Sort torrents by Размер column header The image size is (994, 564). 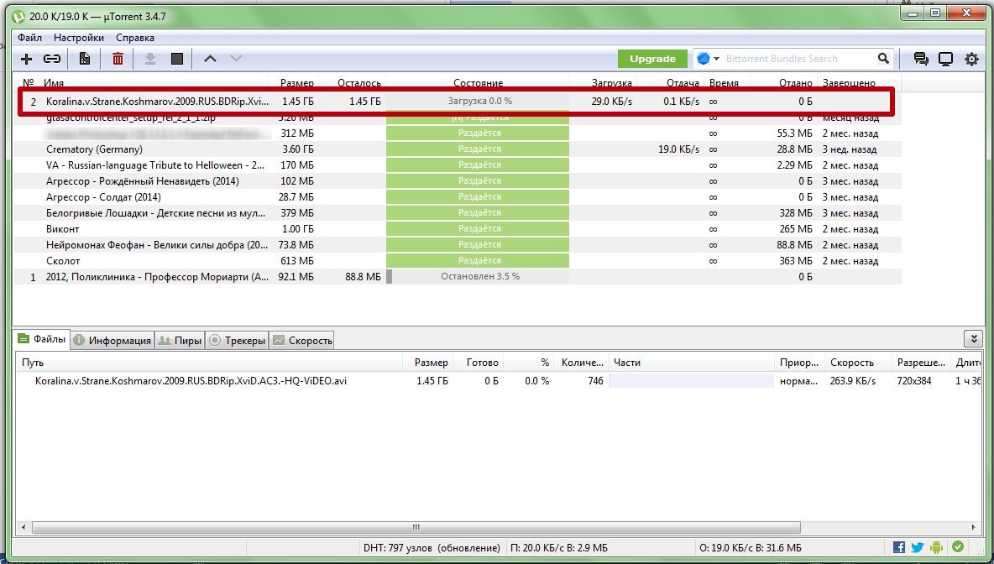point(296,83)
